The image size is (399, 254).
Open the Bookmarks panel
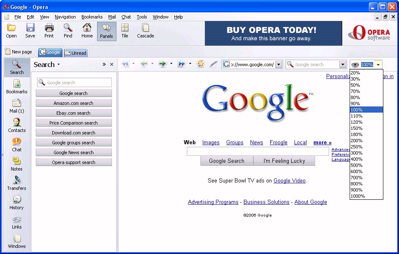point(17,87)
